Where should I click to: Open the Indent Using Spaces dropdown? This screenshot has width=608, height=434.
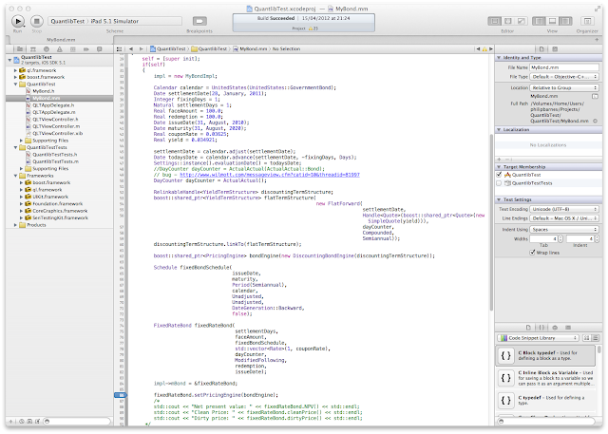564,230
